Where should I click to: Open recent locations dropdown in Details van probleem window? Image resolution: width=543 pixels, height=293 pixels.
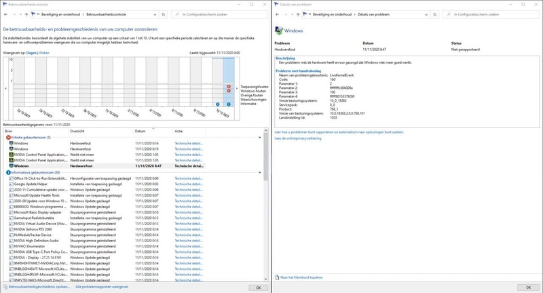click(292, 14)
